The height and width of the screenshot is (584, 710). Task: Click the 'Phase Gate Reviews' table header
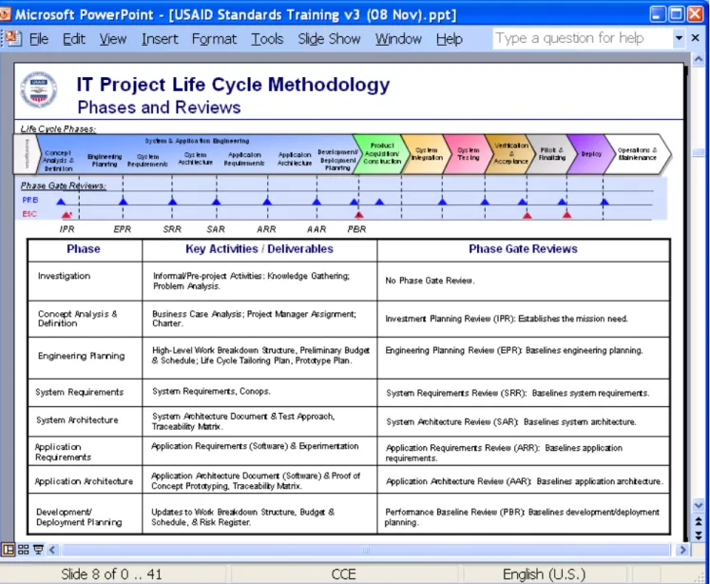coord(523,249)
